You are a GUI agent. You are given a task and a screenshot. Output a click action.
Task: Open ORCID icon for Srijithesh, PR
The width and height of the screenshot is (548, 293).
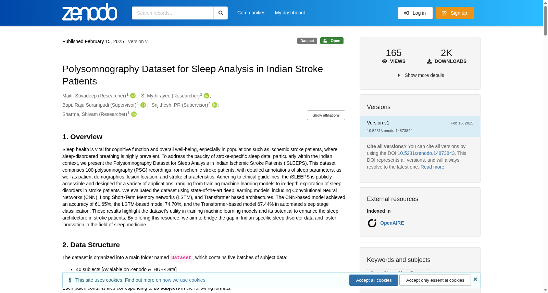click(215, 105)
